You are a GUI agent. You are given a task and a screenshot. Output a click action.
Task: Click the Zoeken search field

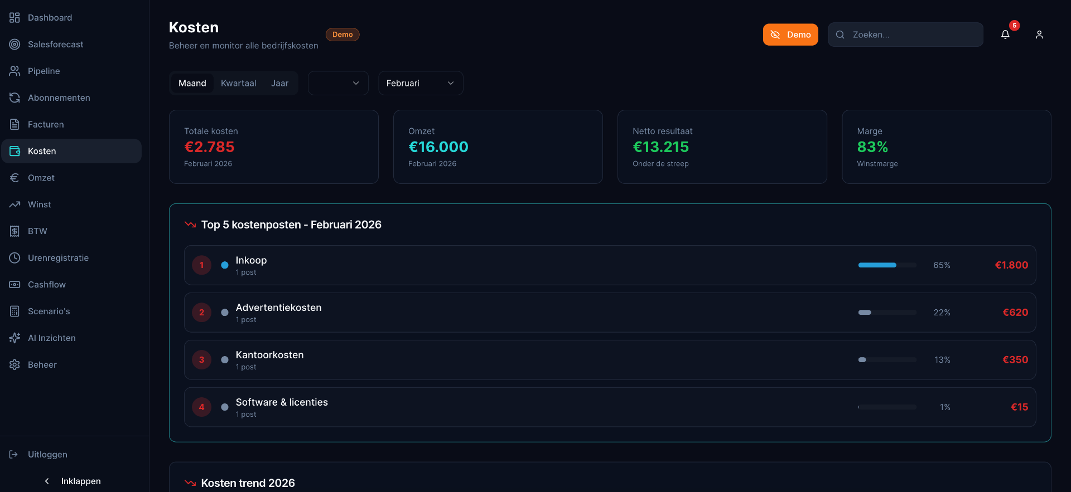(x=905, y=35)
